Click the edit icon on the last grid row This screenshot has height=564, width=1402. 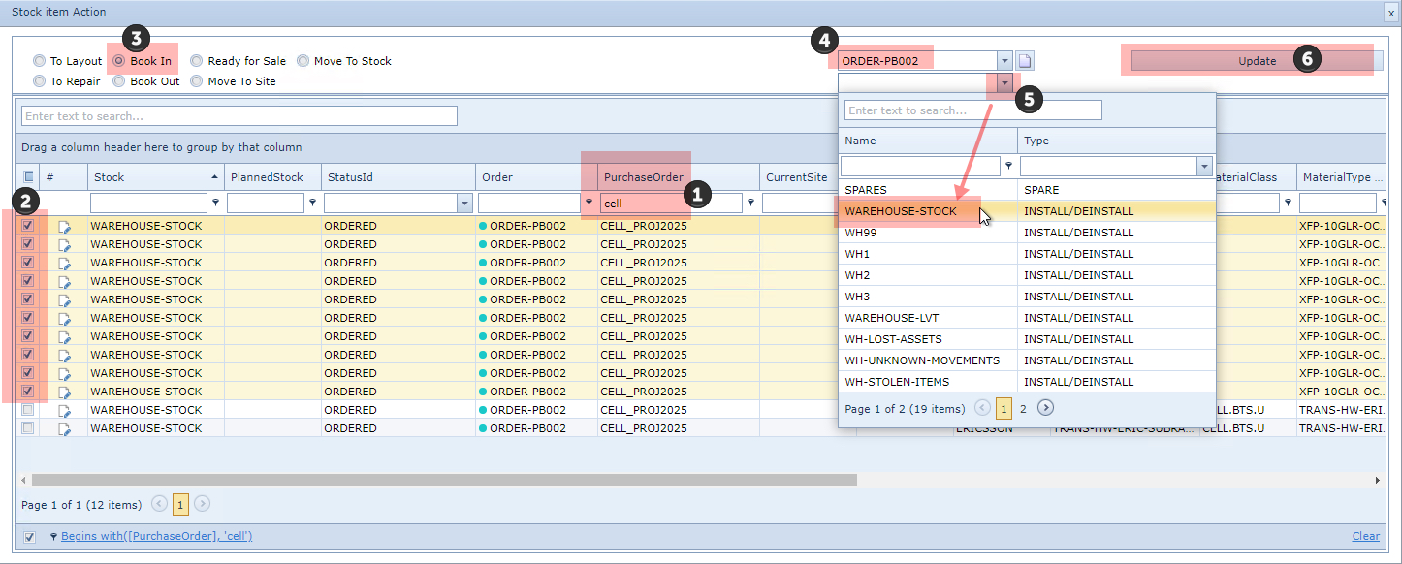65,428
